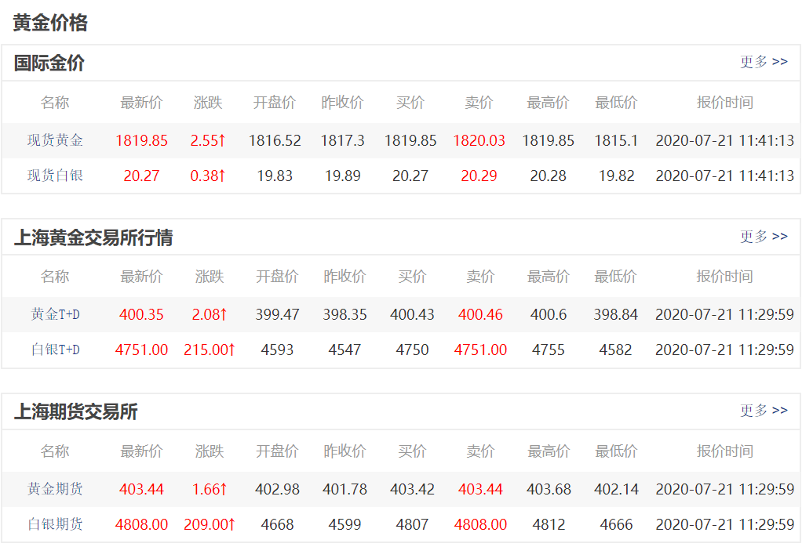Click 黄金T+D lowest price 398.84

click(x=616, y=314)
